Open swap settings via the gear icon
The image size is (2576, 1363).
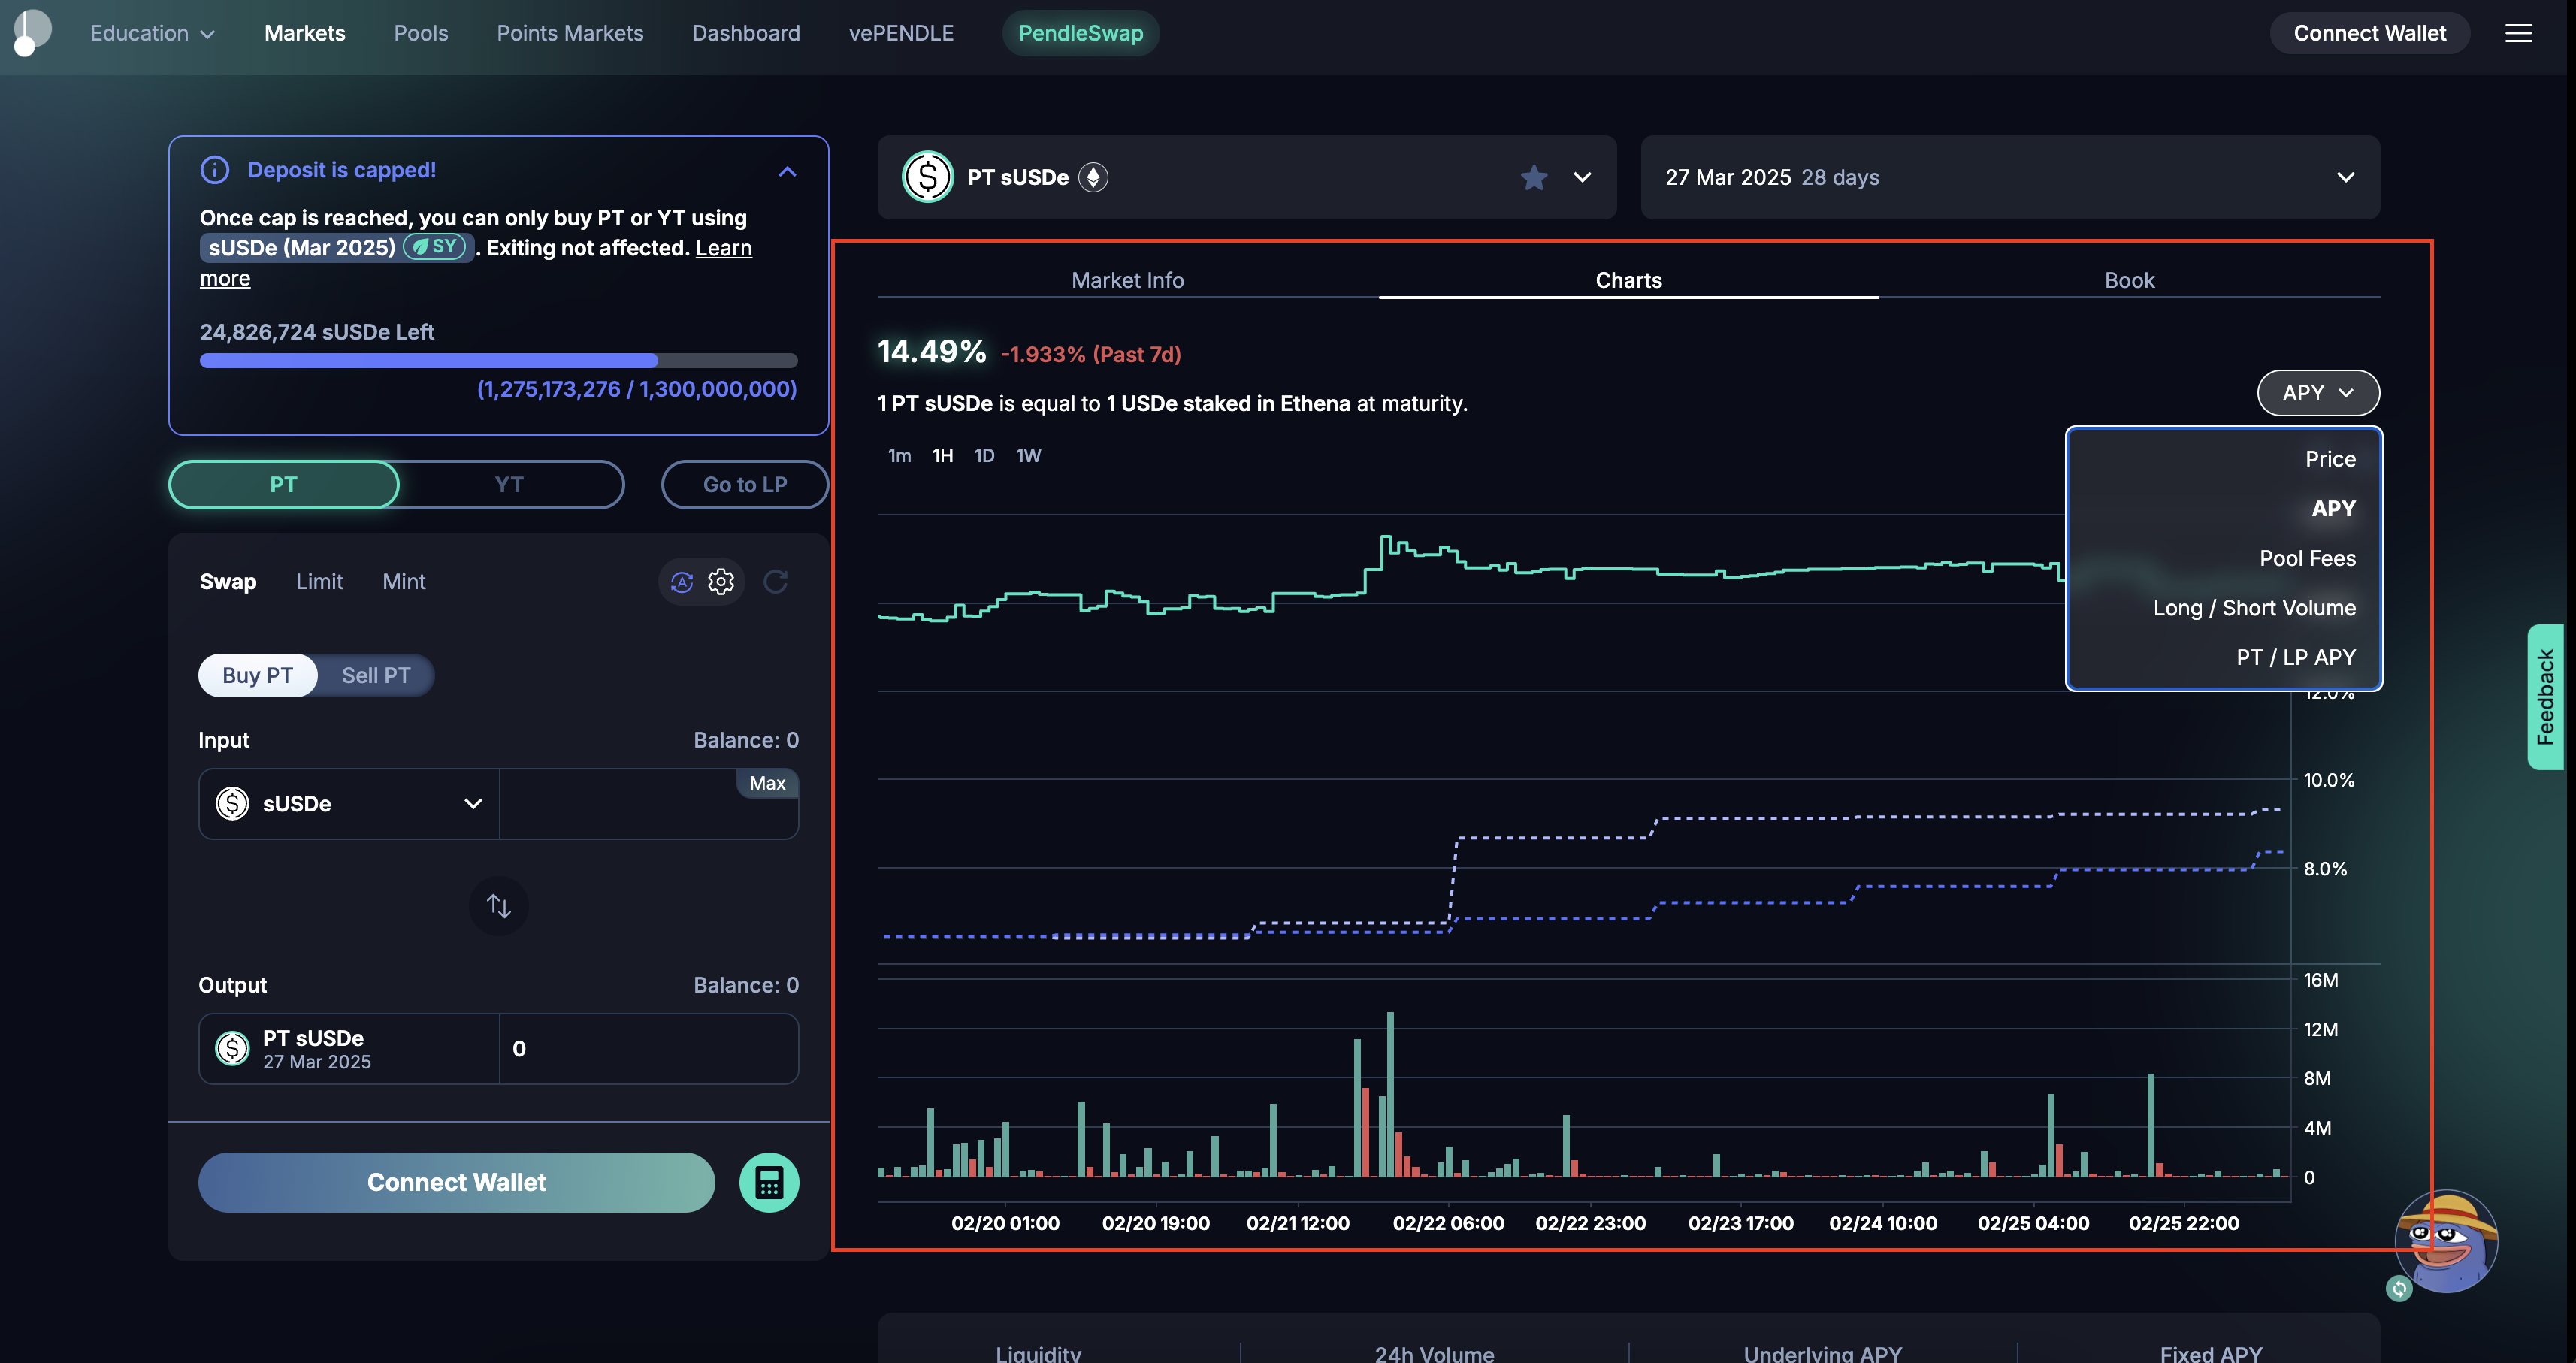point(721,581)
